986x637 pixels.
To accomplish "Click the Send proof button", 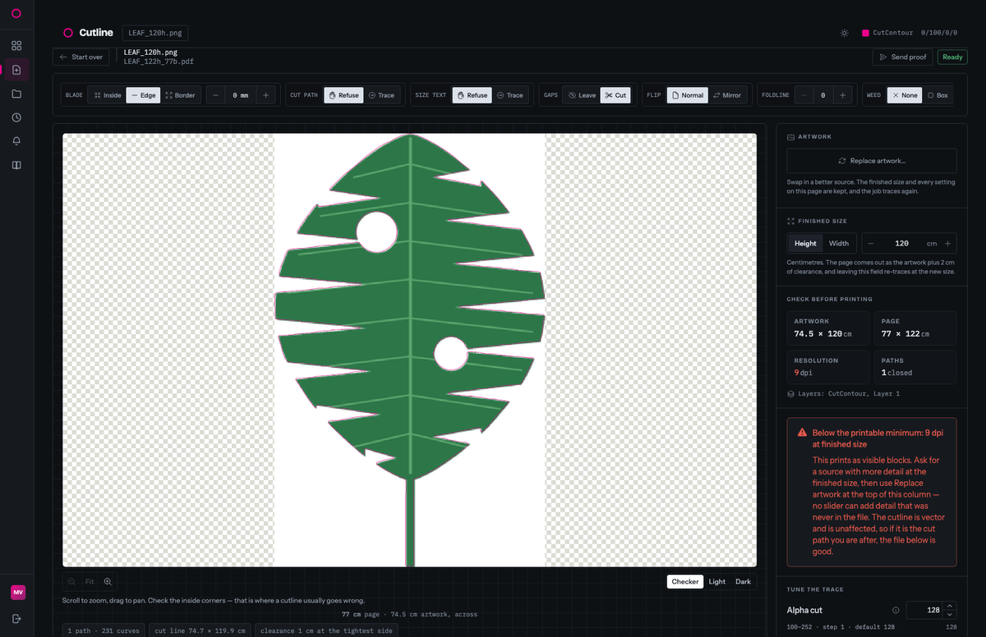I will pyautogui.click(x=902, y=57).
